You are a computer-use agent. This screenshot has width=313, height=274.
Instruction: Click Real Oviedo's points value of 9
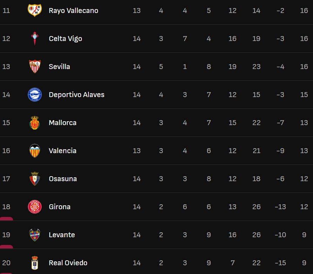tap(304, 263)
